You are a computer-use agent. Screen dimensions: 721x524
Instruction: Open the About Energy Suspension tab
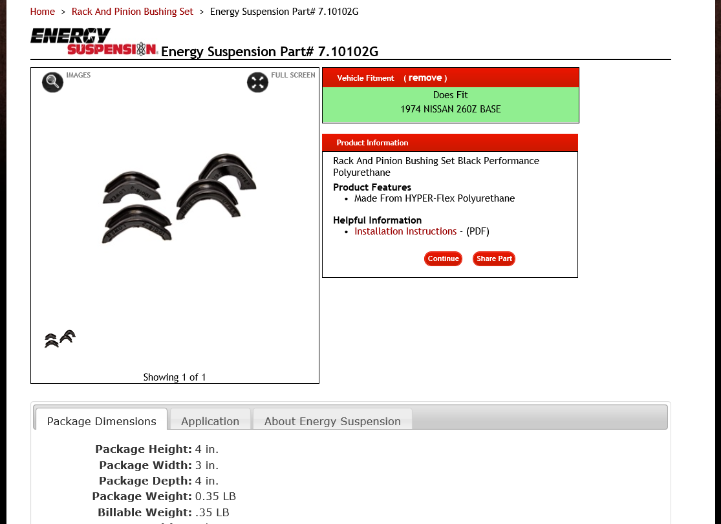[x=332, y=419]
